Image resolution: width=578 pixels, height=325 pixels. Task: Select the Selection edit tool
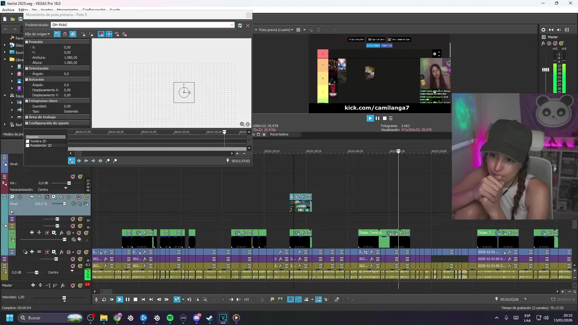(197, 299)
